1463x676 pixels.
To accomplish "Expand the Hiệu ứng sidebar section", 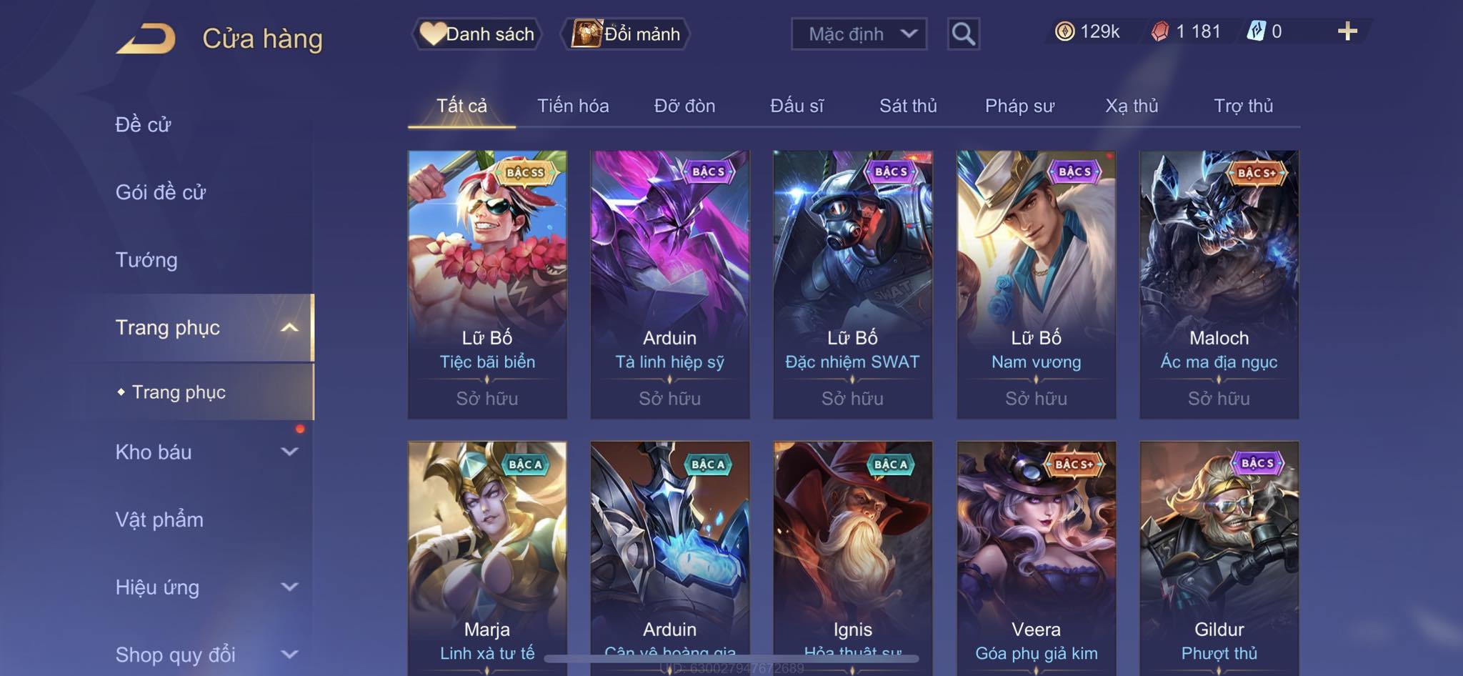I will click(289, 587).
